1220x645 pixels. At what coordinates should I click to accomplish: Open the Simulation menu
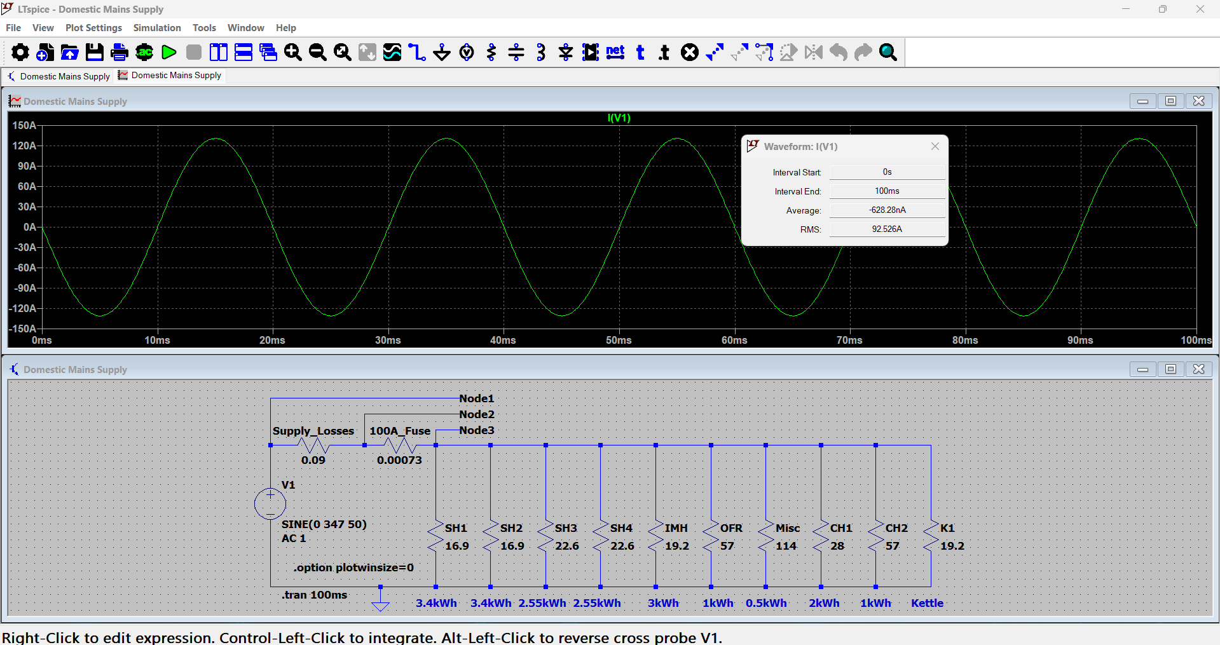click(x=157, y=28)
